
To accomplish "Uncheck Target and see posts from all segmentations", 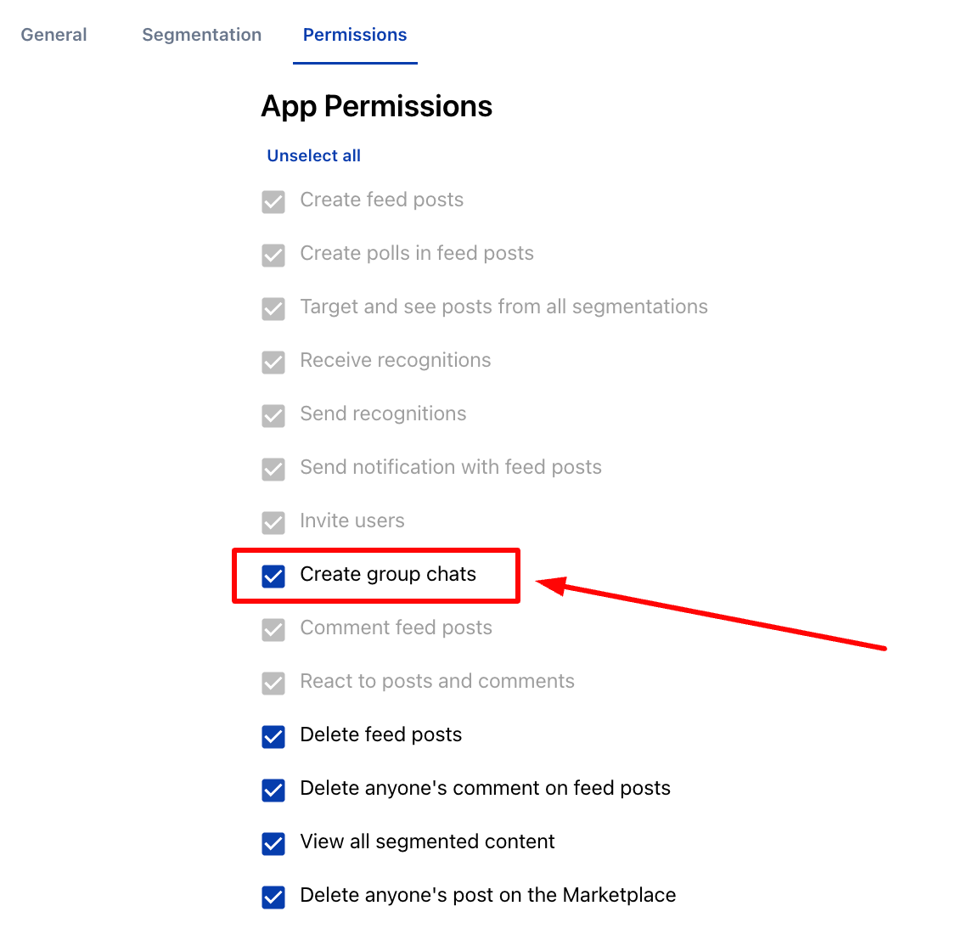I will [x=273, y=308].
